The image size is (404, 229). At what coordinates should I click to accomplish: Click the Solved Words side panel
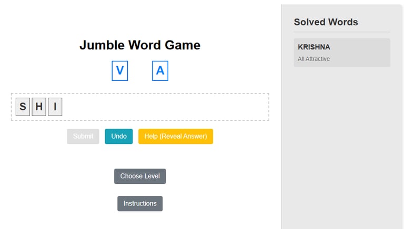[x=342, y=117]
